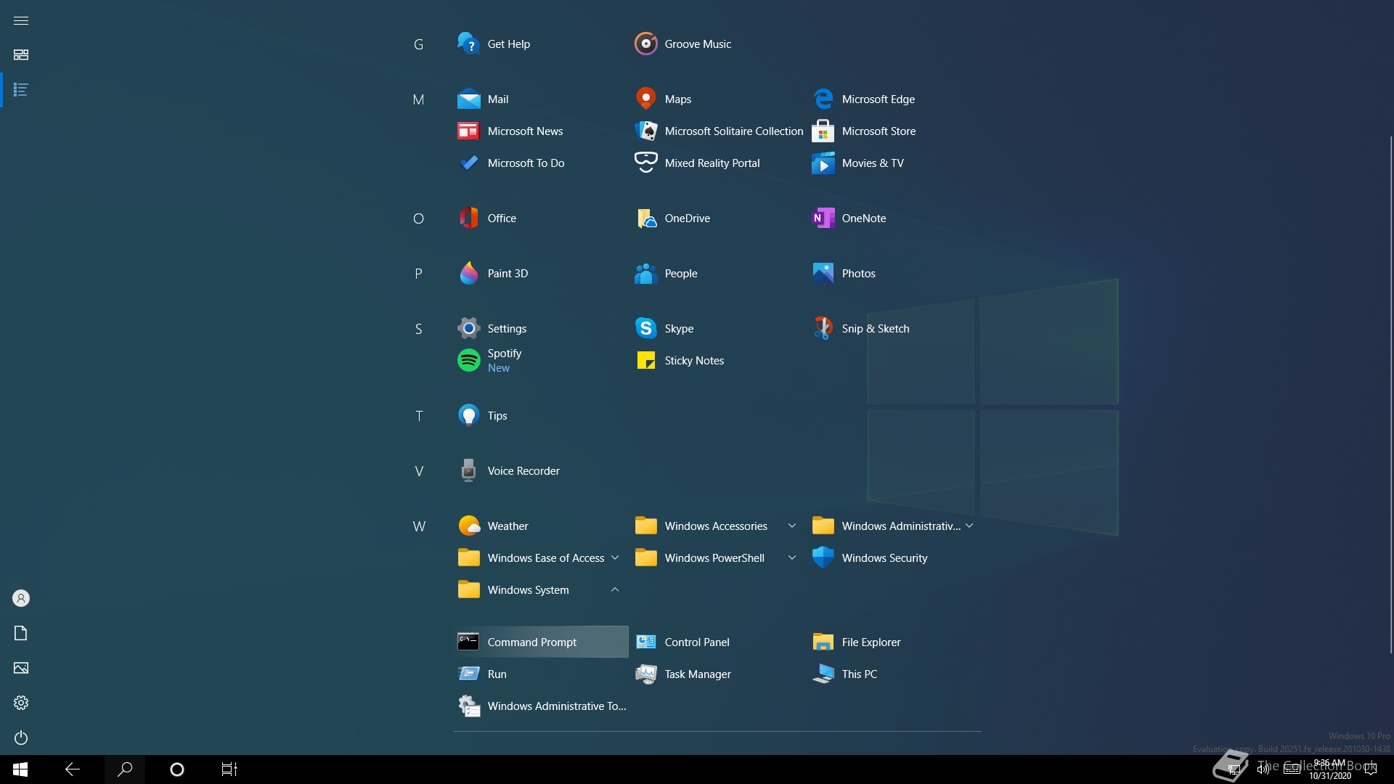1394x784 pixels.
Task: Launch Microsoft Edge
Action: (x=894, y=99)
